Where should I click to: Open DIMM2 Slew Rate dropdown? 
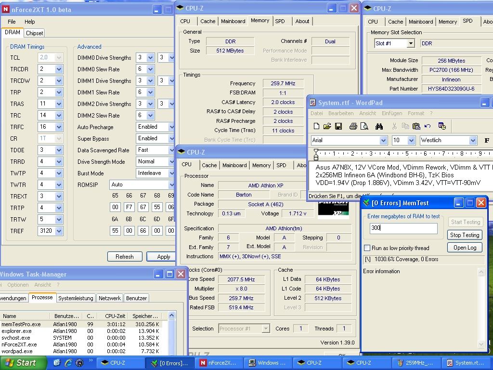pyautogui.click(x=150, y=116)
